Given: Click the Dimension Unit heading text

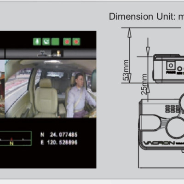Looking at the screenshot, I should [x=146, y=16].
